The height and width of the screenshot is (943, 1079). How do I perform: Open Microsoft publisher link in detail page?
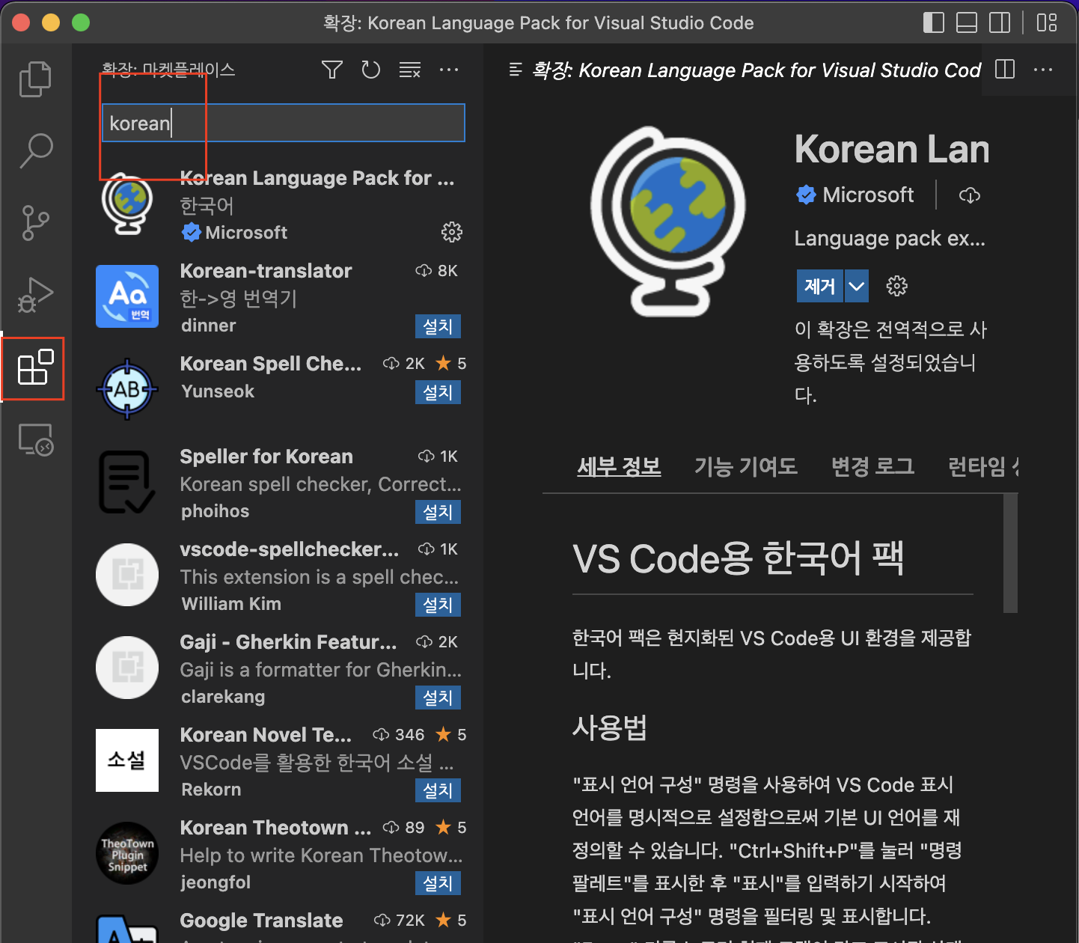pos(868,195)
